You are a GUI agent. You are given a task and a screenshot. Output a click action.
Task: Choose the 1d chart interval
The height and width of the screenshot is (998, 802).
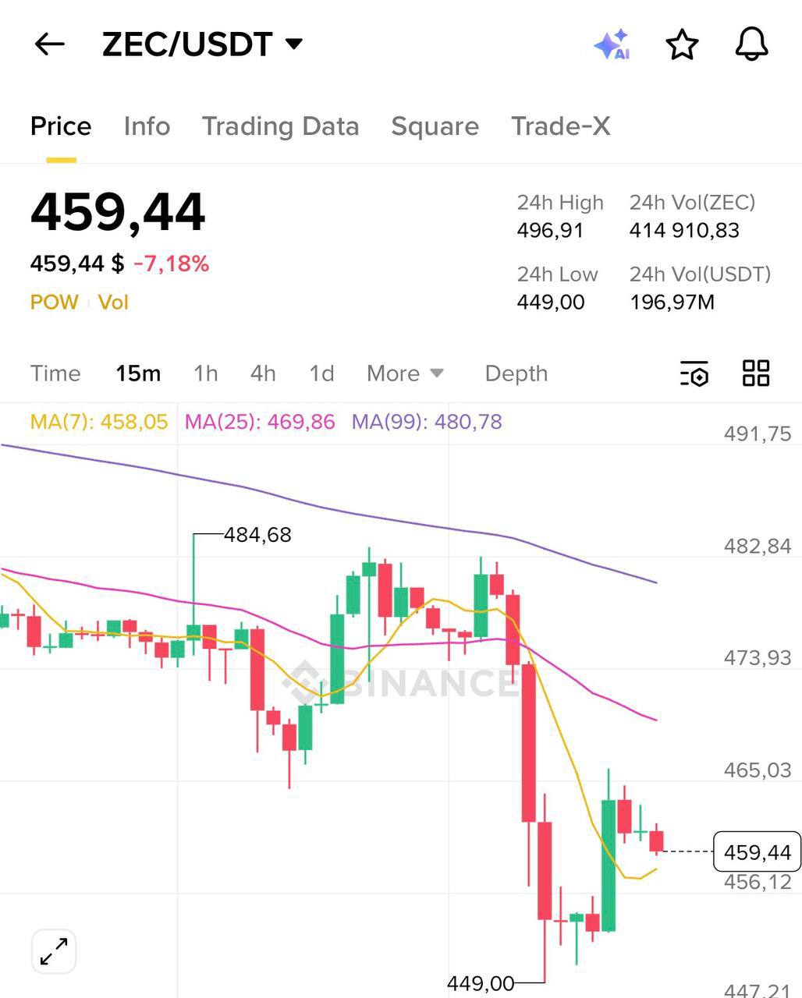click(321, 373)
